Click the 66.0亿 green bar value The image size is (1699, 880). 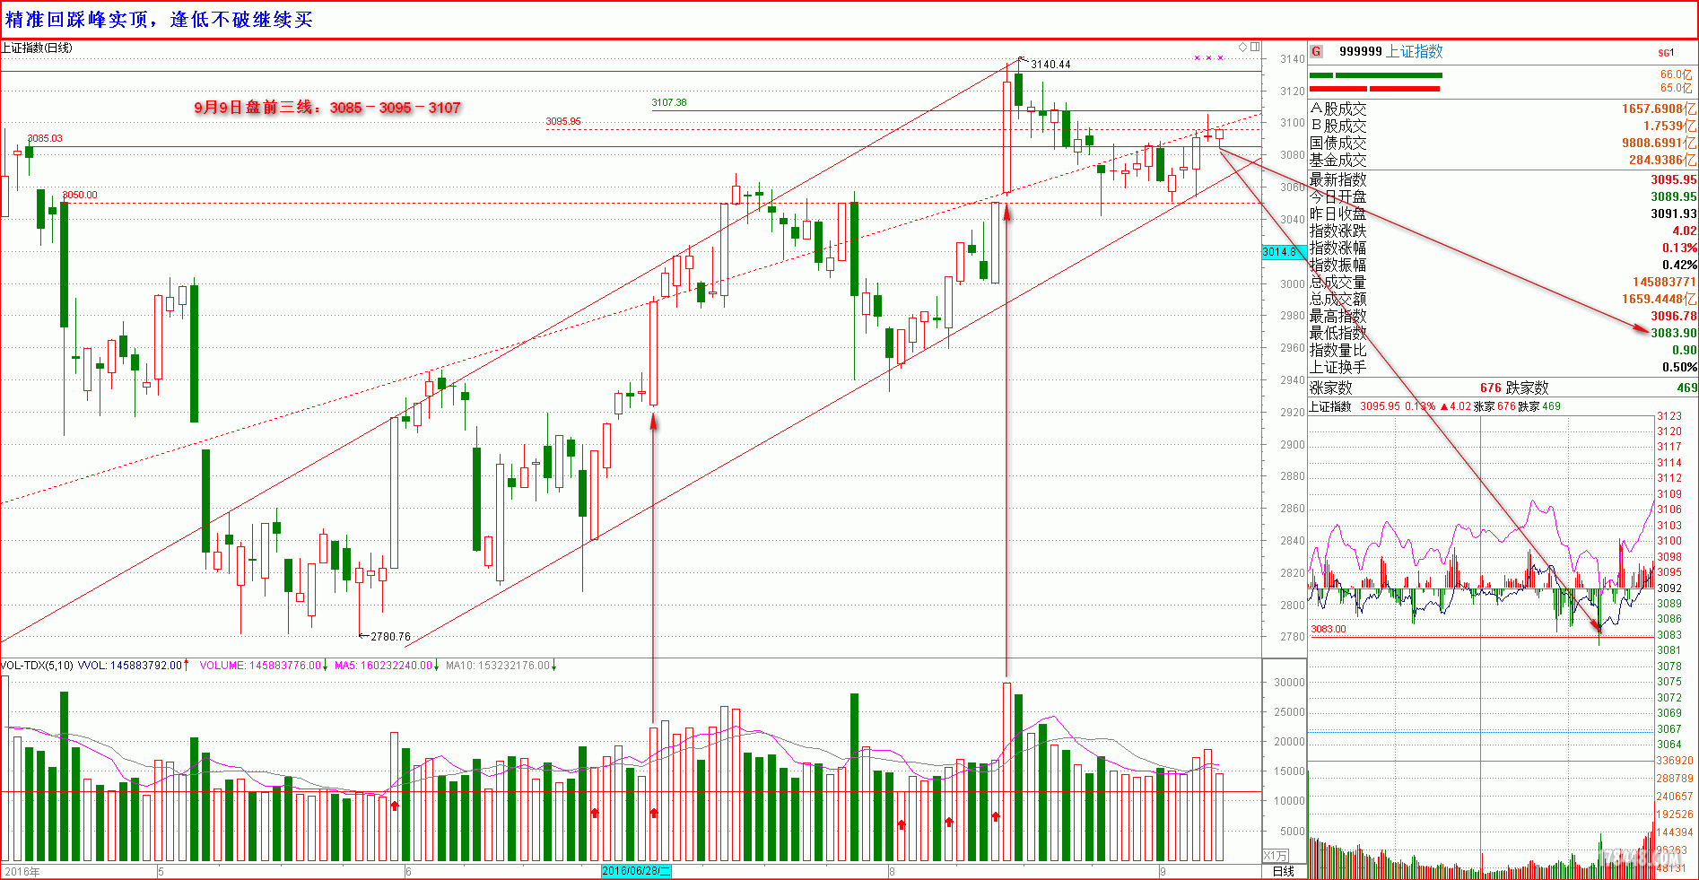[1676, 74]
